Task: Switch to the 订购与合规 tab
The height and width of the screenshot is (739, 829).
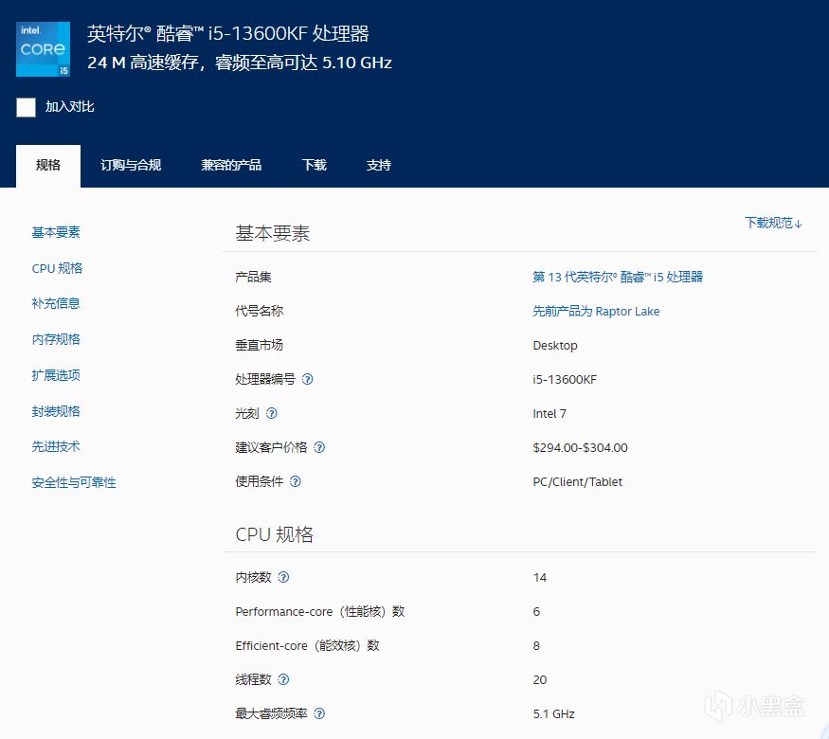Action: [131, 166]
